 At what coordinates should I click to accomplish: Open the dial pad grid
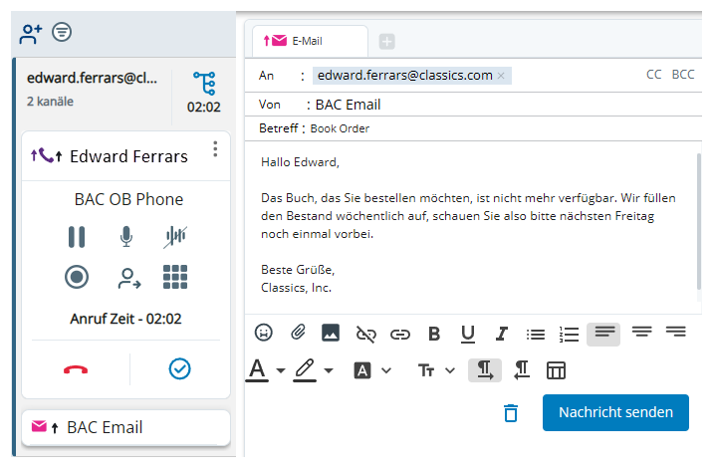[175, 277]
